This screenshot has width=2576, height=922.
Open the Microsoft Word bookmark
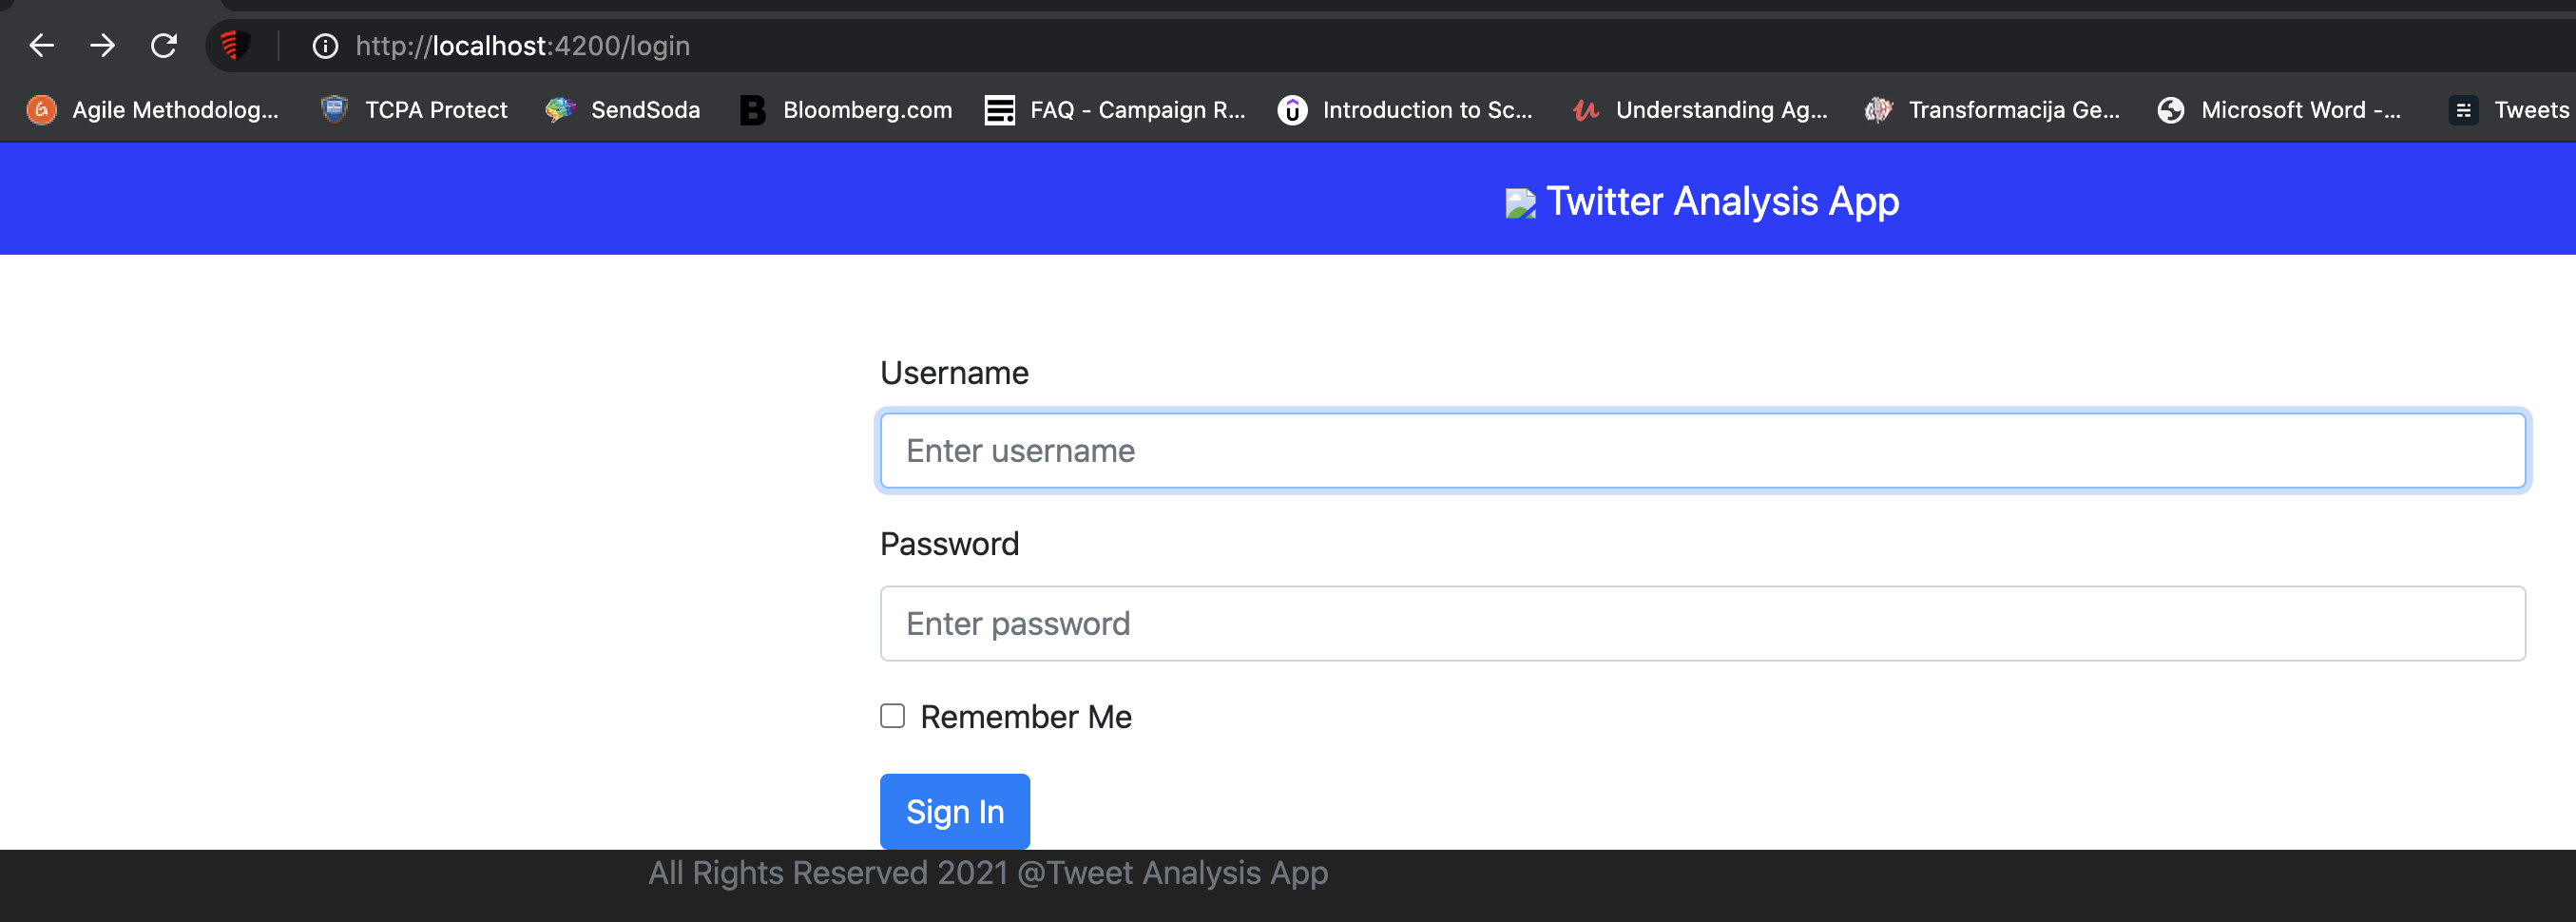tap(2279, 110)
